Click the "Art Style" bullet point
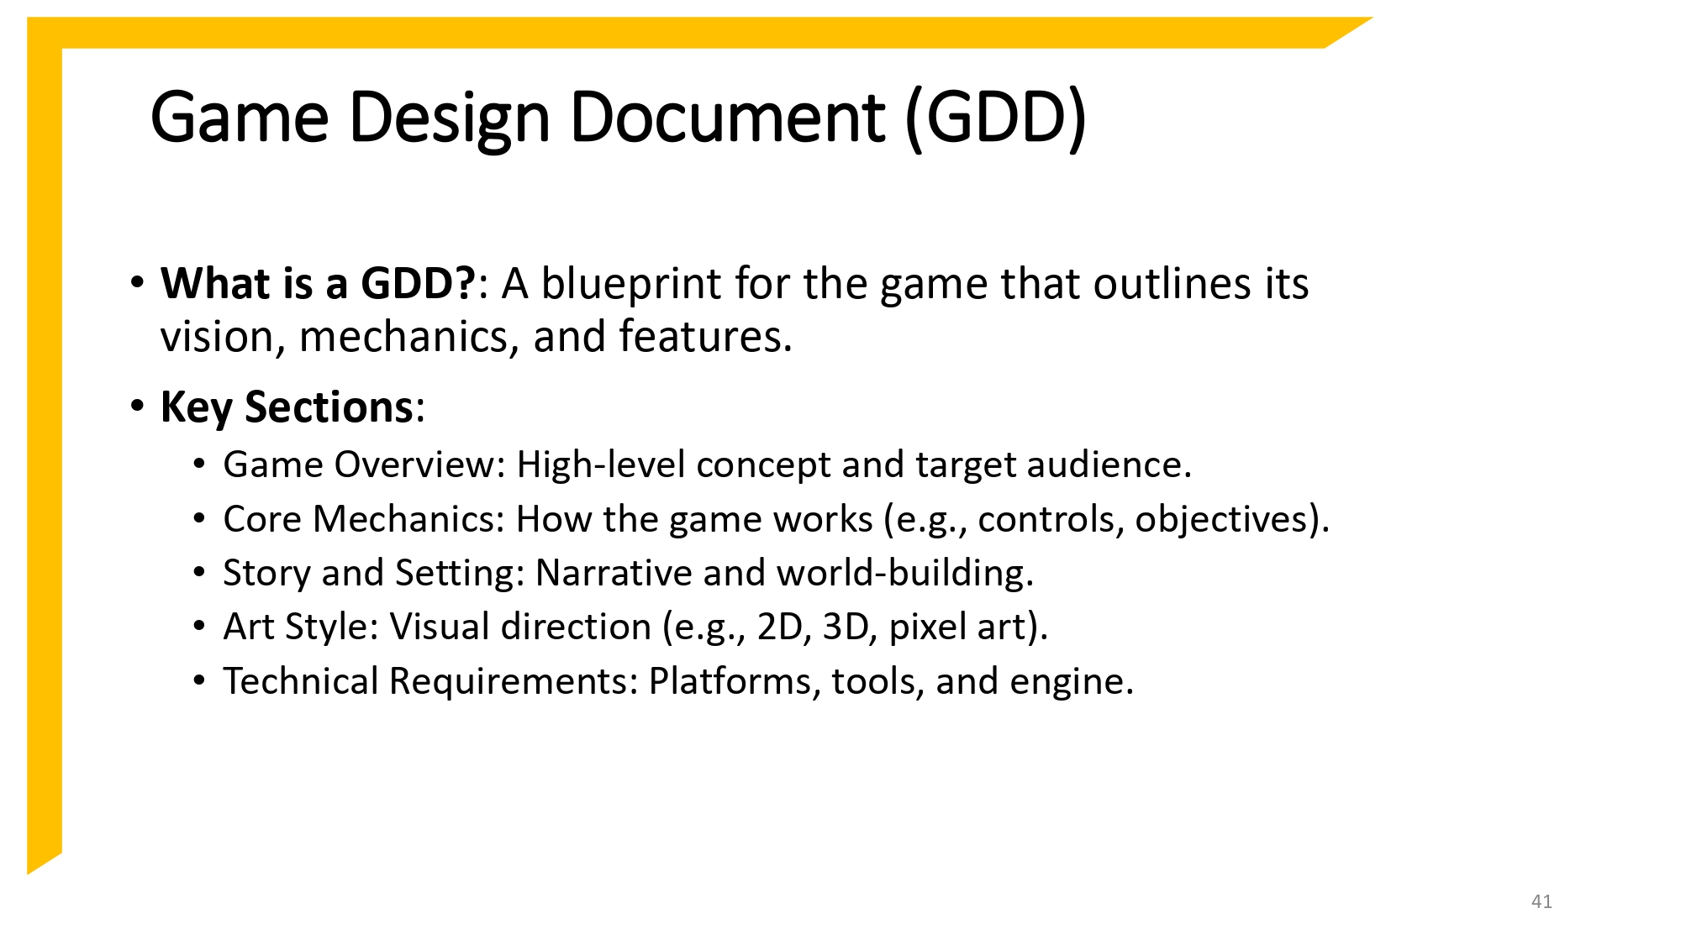Screen dimensions: 1681x945 pos(635,626)
